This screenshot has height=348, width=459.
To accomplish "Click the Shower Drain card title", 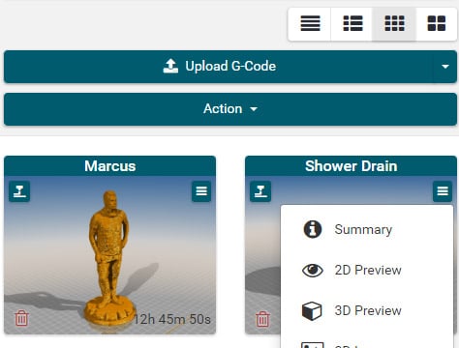I will click(352, 166).
